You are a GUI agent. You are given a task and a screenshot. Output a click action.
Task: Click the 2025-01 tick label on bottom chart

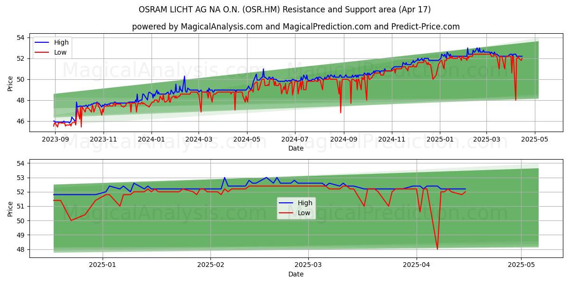click(103, 266)
